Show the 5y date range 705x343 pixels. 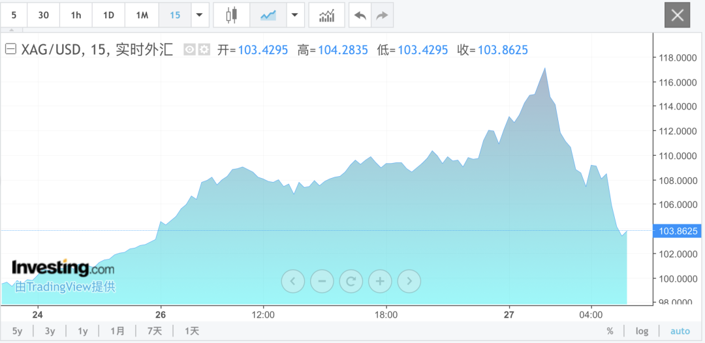(17, 331)
